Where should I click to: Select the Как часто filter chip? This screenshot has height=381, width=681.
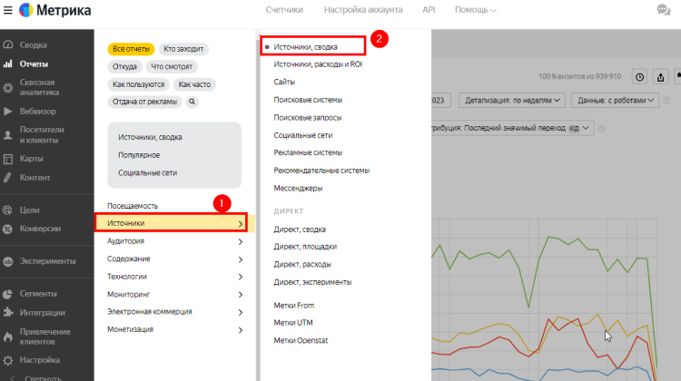tap(194, 84)
